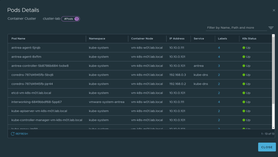Sort by Namespace column header
This screenshot has width=278, height=157.
click(x=97, y=39)
